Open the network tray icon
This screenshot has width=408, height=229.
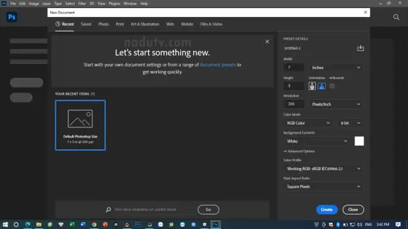tap(352, 225)
